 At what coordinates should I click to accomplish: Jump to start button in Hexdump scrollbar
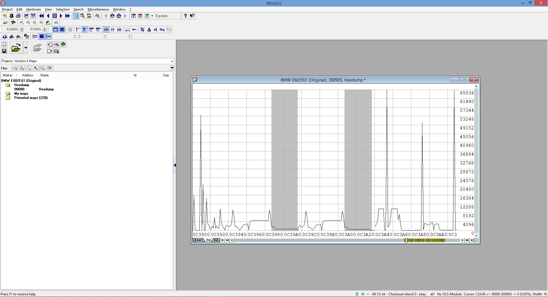tap(223, 240)
